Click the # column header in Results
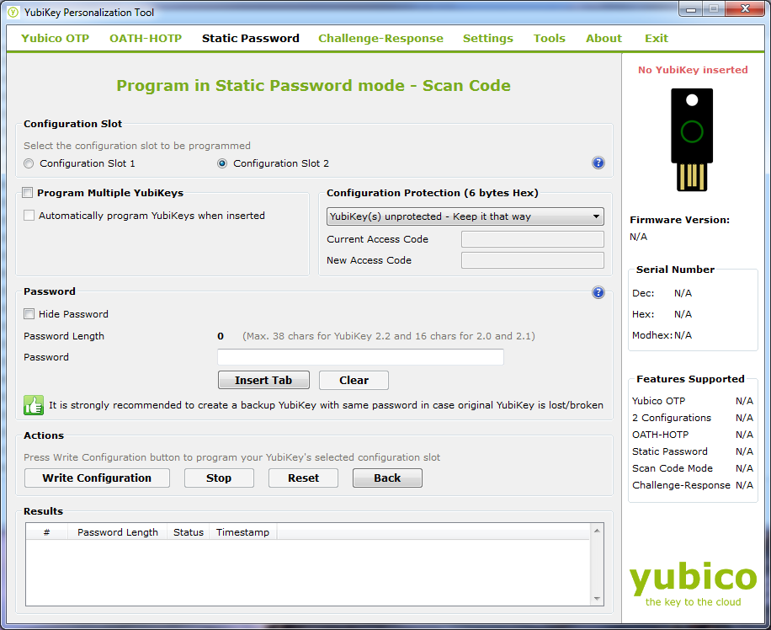This screenshot has height=630, width=771. (46, 532)
